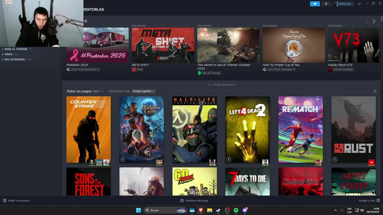The height and width of the screenshot is (215, 383).
Task: Click the Sea of Thieves game label
Action: pyautogui.click(x=209, y=73)
